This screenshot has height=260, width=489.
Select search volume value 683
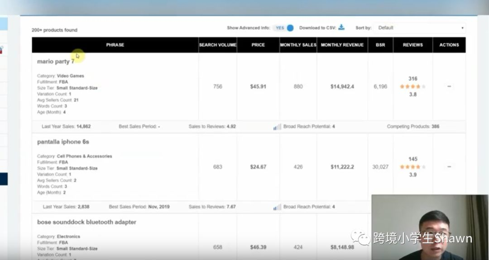[218, 167]
